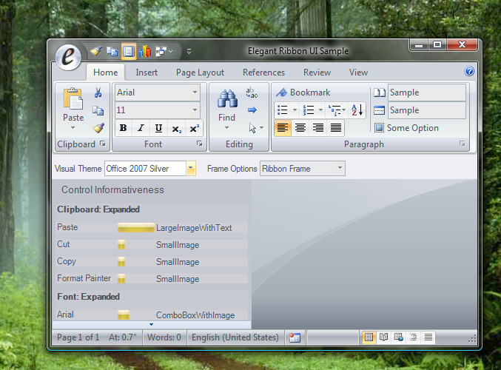501x370 pixels.
Task: Open the Page Layout tab
Action: click(200, 73)
